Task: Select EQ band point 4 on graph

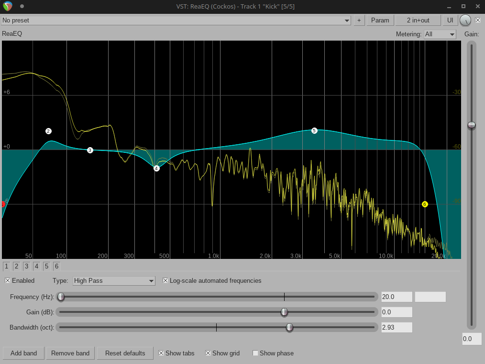Action: click(156, 168)
